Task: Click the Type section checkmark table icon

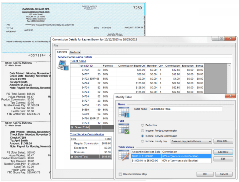Action: click(123, 130)
